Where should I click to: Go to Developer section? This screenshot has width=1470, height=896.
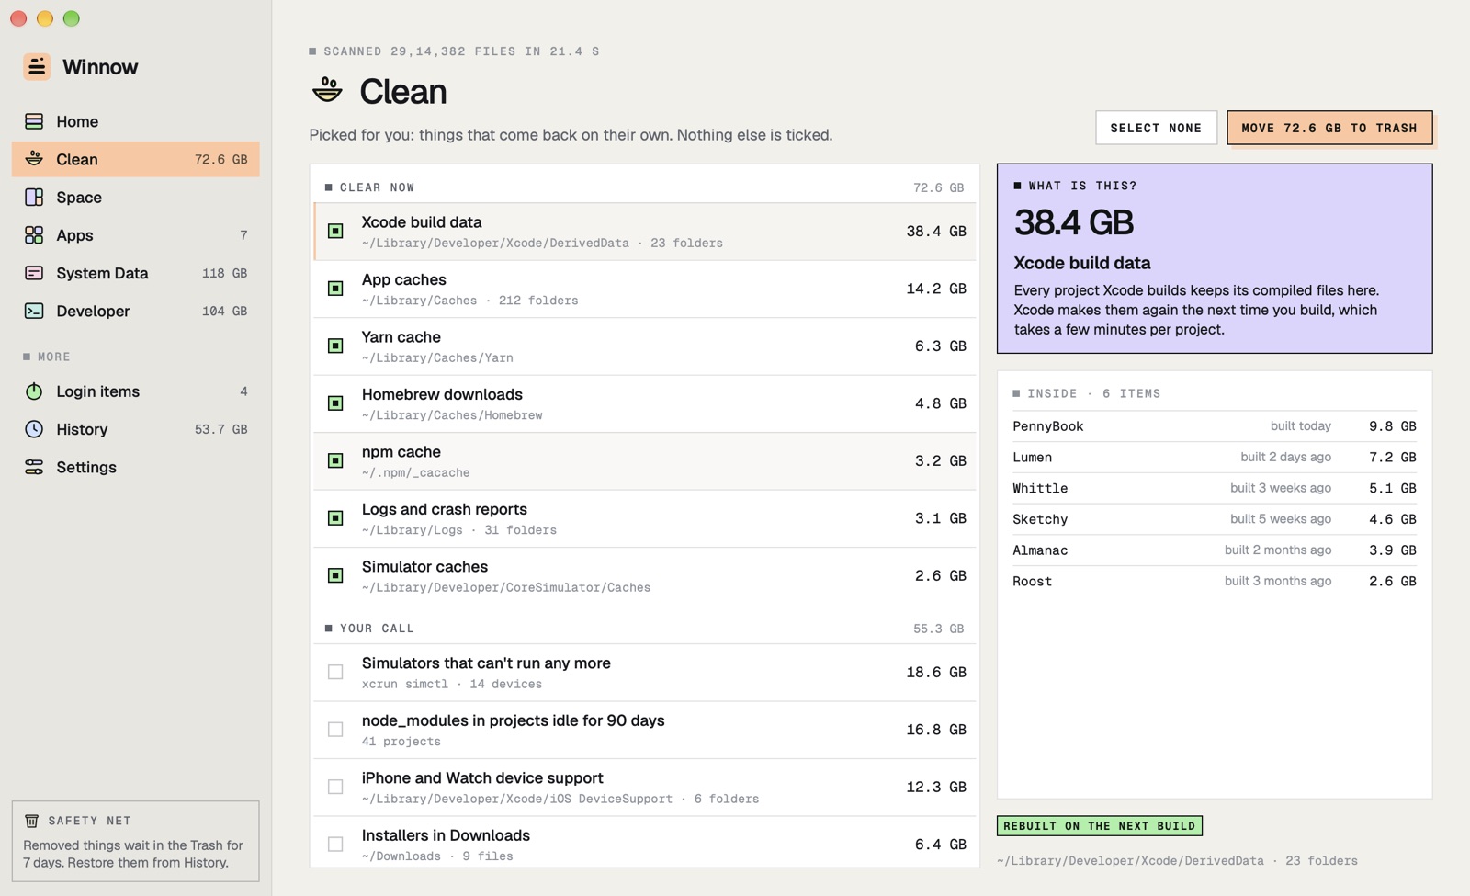tap(135, 311)
